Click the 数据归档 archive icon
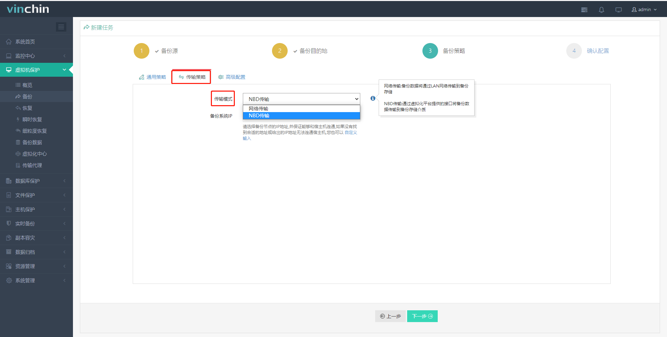The width and height of the screenshot is (667, 337). pos(9,252)
